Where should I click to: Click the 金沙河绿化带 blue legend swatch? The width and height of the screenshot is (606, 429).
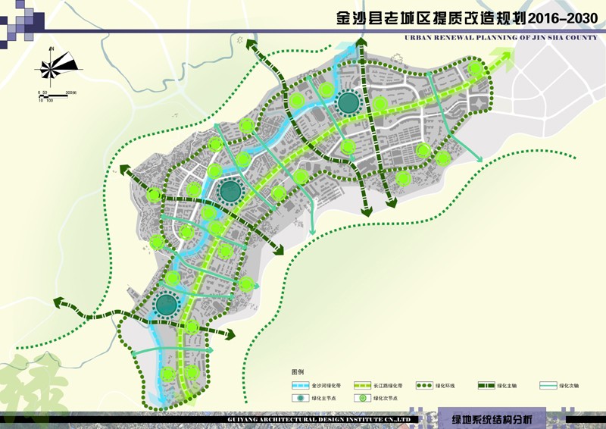[299, 386]
